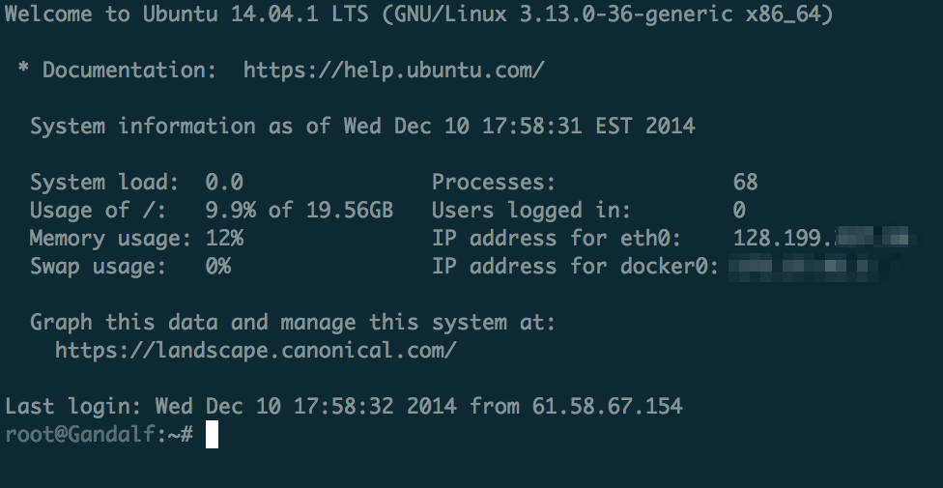Viewport: 943px width, 488px height.
Task: Click the Swap usage 0% value
Action: click(217, 266)
